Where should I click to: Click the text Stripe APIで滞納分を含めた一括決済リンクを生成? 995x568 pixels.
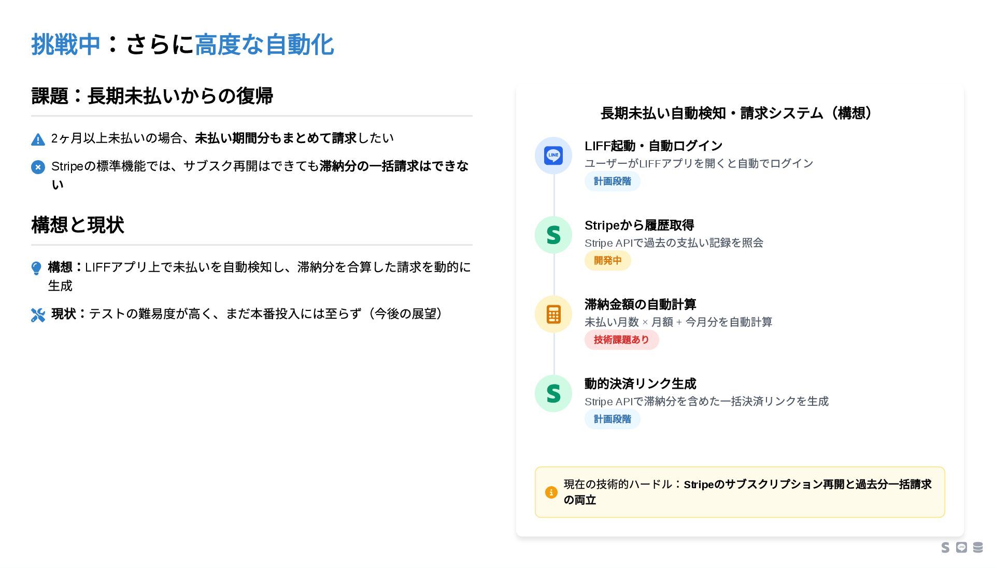706,402
